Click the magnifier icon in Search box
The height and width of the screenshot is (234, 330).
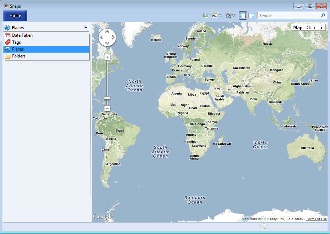(323, 16)
